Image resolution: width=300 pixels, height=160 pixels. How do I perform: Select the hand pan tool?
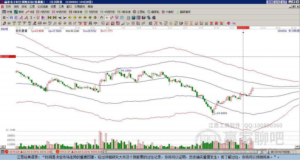click(101, 18)
